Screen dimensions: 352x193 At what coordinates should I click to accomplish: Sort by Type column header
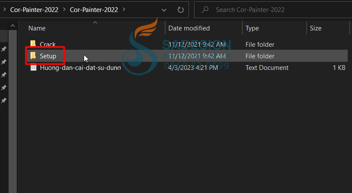252,28
